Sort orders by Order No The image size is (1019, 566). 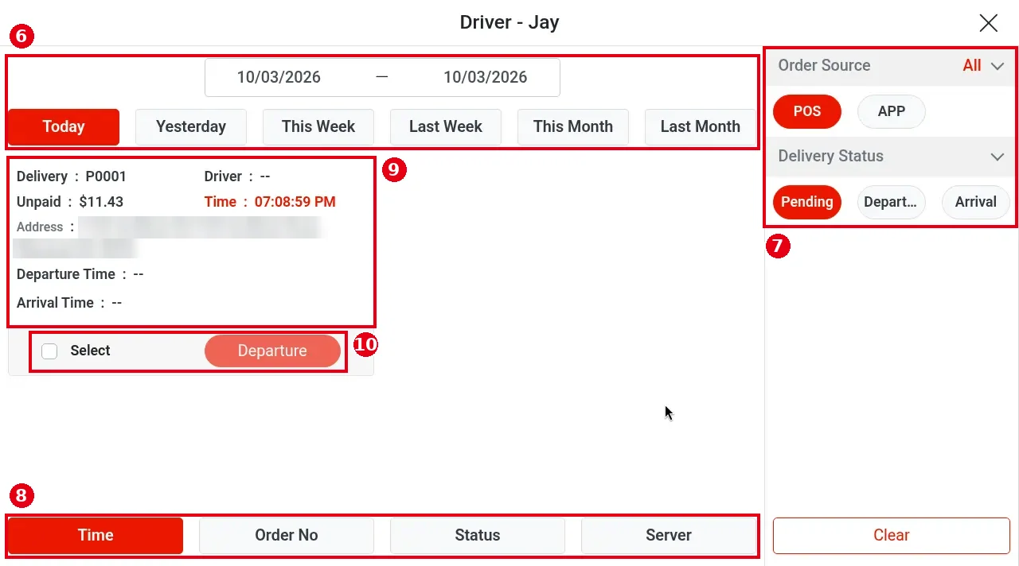pos(287,536)
